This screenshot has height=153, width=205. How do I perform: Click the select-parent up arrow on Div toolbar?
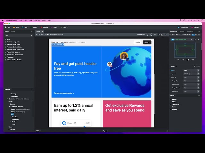click(55, 45)
